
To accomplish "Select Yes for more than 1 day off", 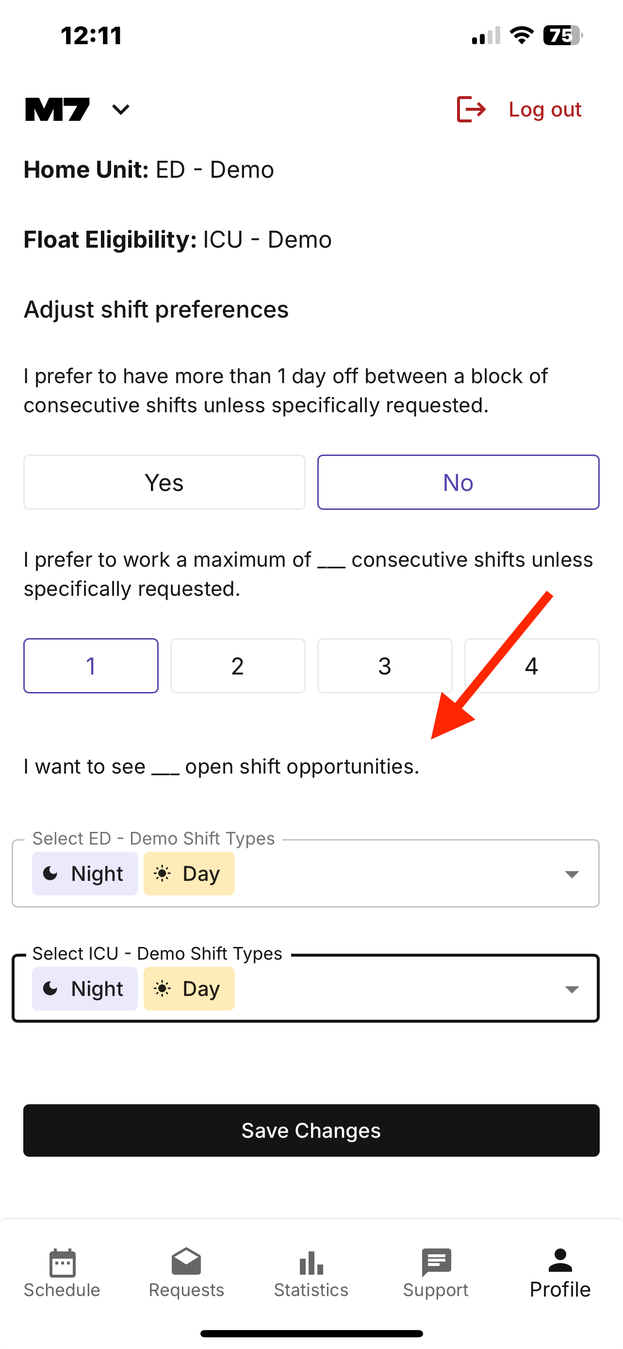I will tap(164, 482).
